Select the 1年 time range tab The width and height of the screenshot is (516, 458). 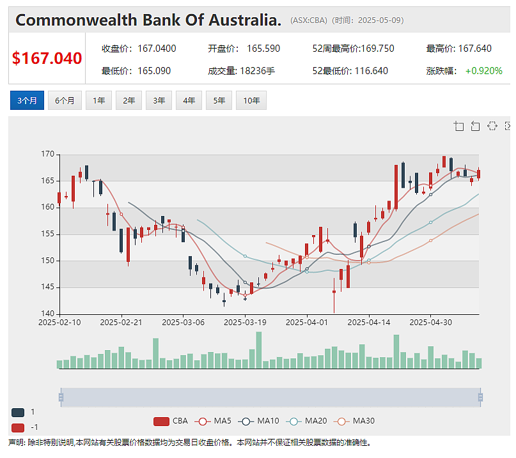[98, 100]
